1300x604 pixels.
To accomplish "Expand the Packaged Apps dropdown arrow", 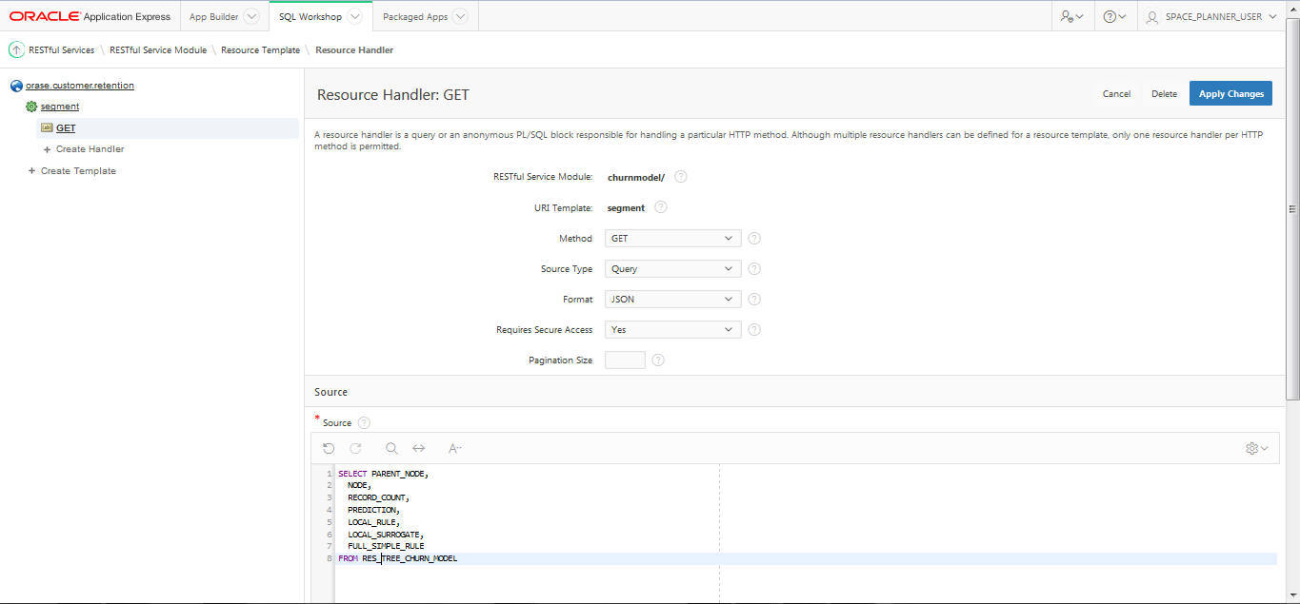I will pos(460,16).
